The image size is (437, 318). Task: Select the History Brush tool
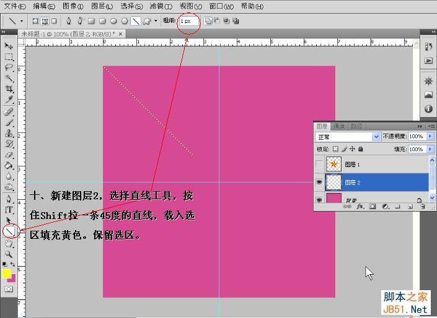9,144
